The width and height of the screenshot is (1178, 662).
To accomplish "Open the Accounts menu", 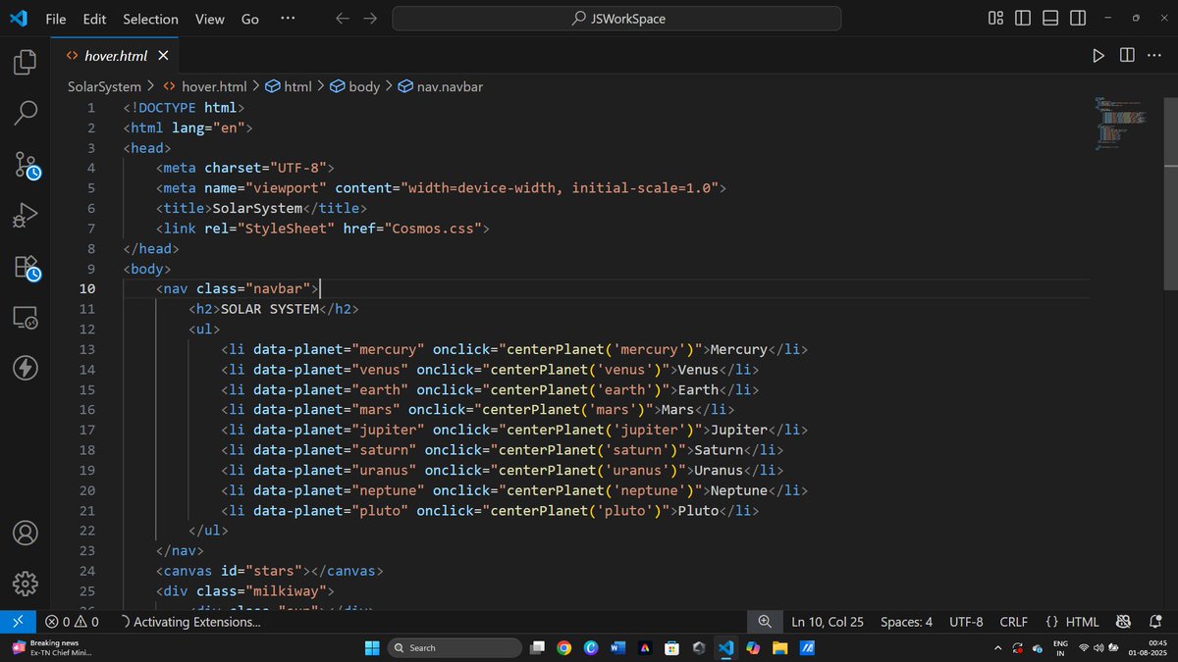I will [x=26, y=534].
